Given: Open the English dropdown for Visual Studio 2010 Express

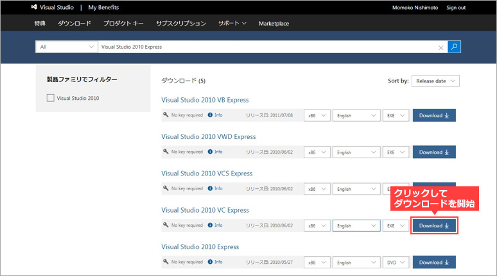Looking at the screenshot, I should pyautogui.click(x=356, y=263).
